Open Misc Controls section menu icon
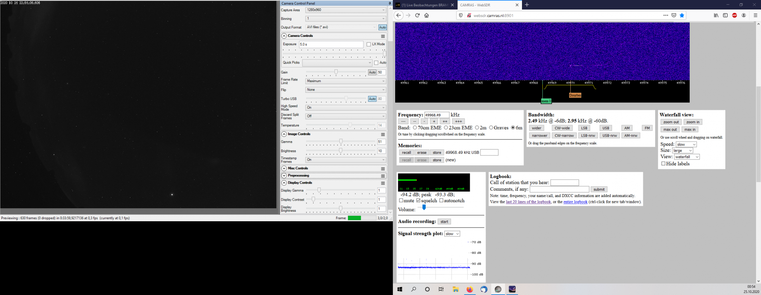 [383, 169]
